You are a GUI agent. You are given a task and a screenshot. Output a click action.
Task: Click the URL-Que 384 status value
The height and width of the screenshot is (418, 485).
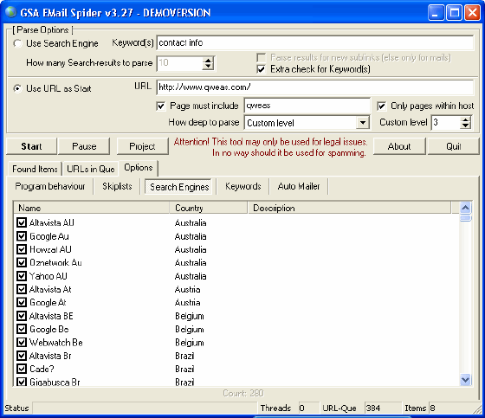(x=383, y=408)
